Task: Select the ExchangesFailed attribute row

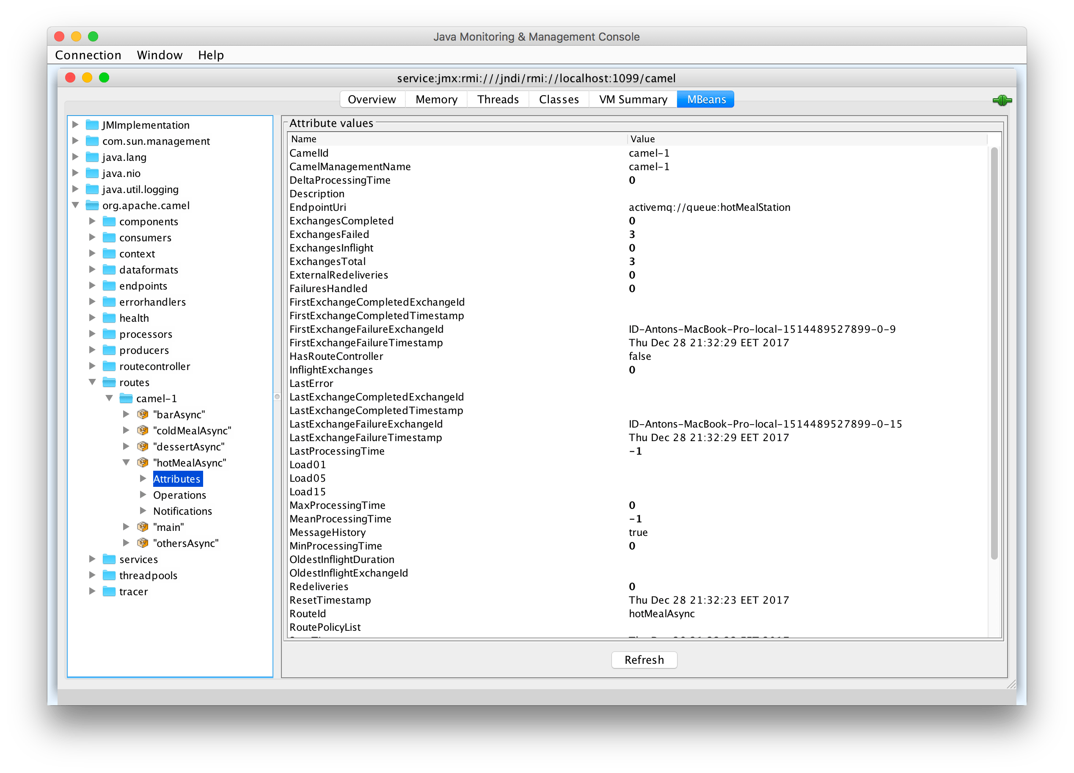Action: point(638,235)
